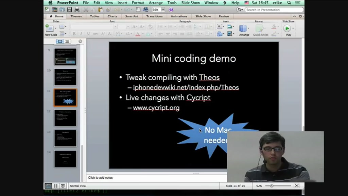This screenshot has height=196, width=348.
Task: Click the Quick Styles icon
Action: 259,29
